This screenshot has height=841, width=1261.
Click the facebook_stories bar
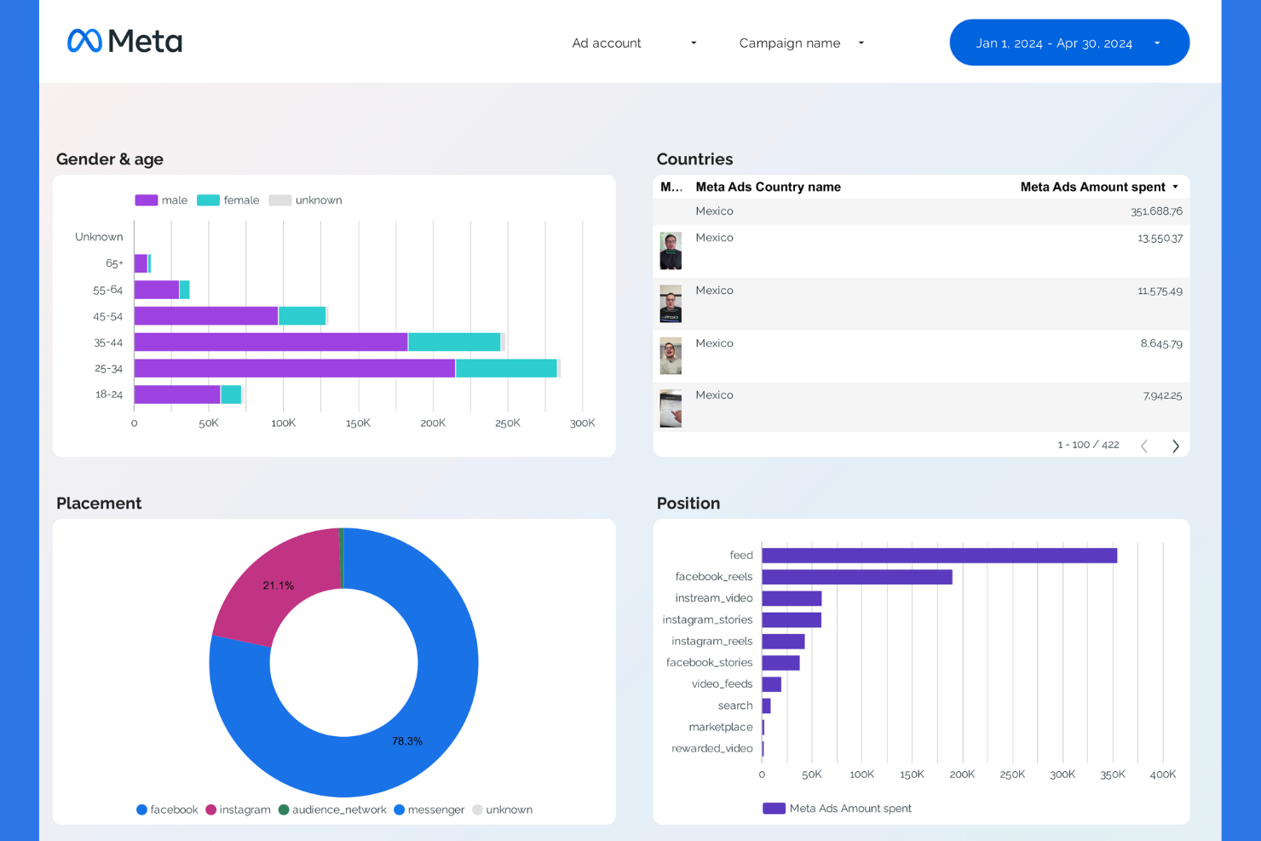pos(780,662)
